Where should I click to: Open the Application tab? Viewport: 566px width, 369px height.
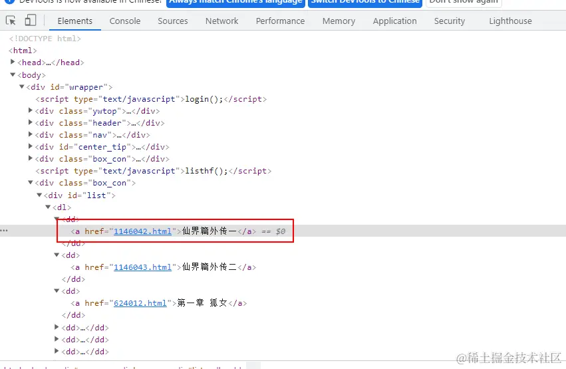pos(394,21)
